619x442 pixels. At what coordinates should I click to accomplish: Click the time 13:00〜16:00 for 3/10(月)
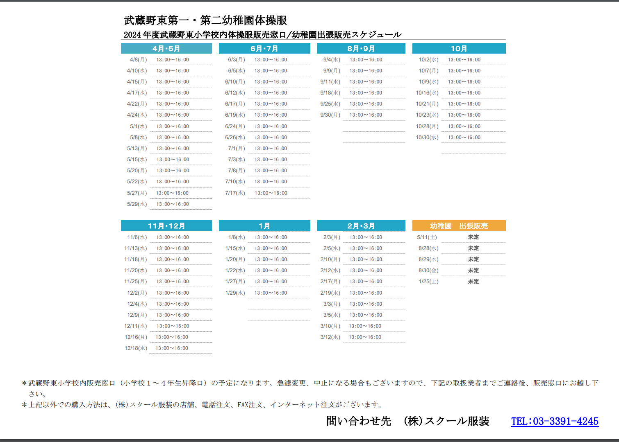tap(365, 326)
